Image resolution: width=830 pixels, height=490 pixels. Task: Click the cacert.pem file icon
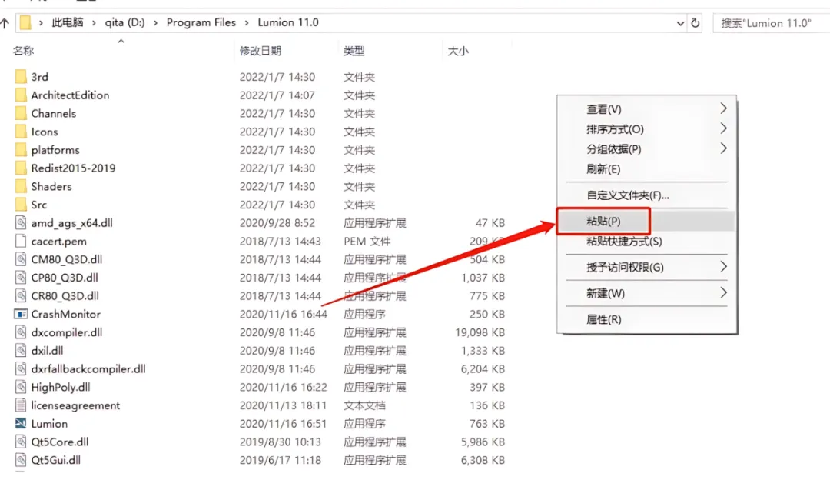point(21,242)
